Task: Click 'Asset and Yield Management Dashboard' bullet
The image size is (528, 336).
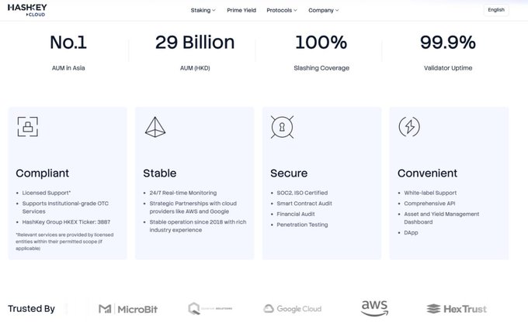Action: pos(442,218)
